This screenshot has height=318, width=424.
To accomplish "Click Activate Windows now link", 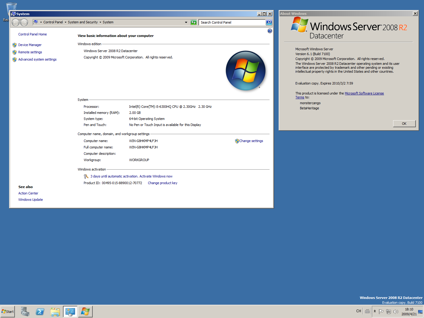I will coord(156,176).
